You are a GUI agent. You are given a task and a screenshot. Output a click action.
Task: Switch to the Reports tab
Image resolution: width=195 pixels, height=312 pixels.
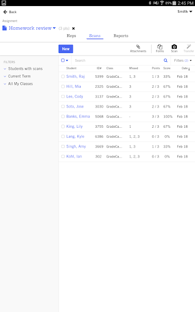(121, 36)
